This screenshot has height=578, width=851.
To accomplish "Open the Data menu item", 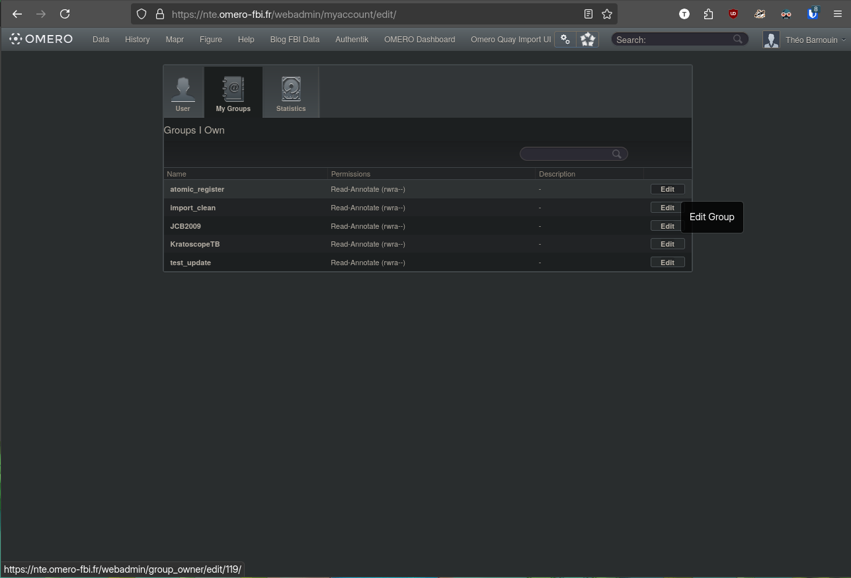I will coord(101,40).
